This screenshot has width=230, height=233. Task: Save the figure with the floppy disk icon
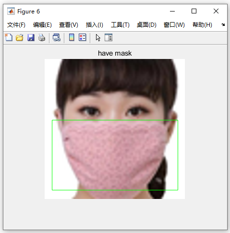pyautogui.click(x=31, y=37)
